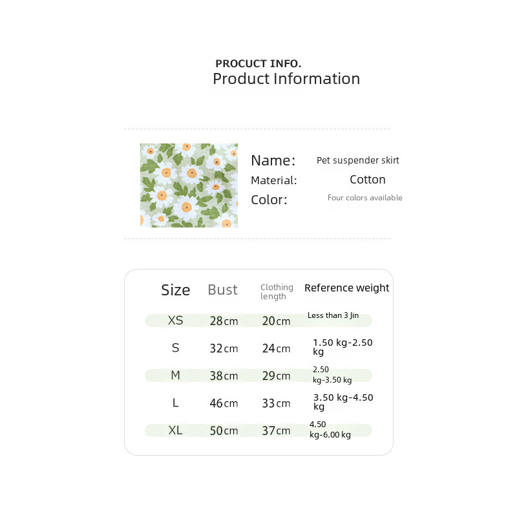Select the M size row label
Screen dimensions: 517x517
pos(175,375)
